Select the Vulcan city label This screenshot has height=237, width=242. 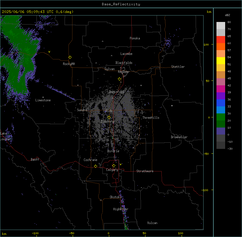point(152,223)
